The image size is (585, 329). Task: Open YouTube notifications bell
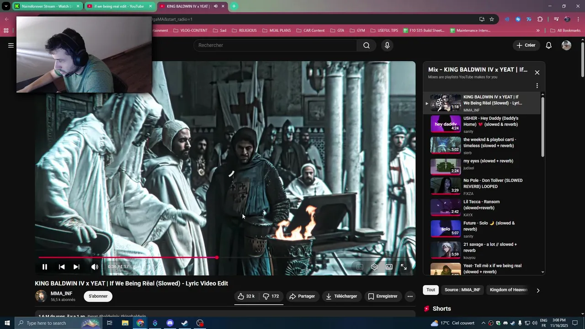coord(549,45)
